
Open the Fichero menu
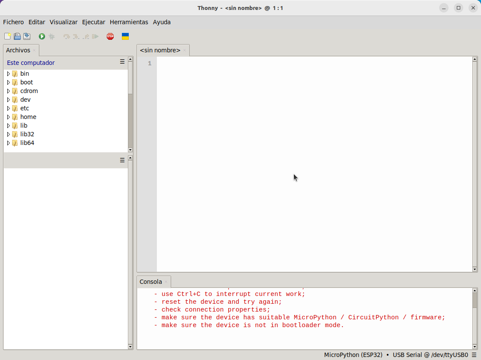click(13, 22)
